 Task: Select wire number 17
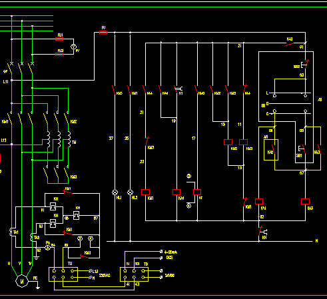click(x=194, y=139)
